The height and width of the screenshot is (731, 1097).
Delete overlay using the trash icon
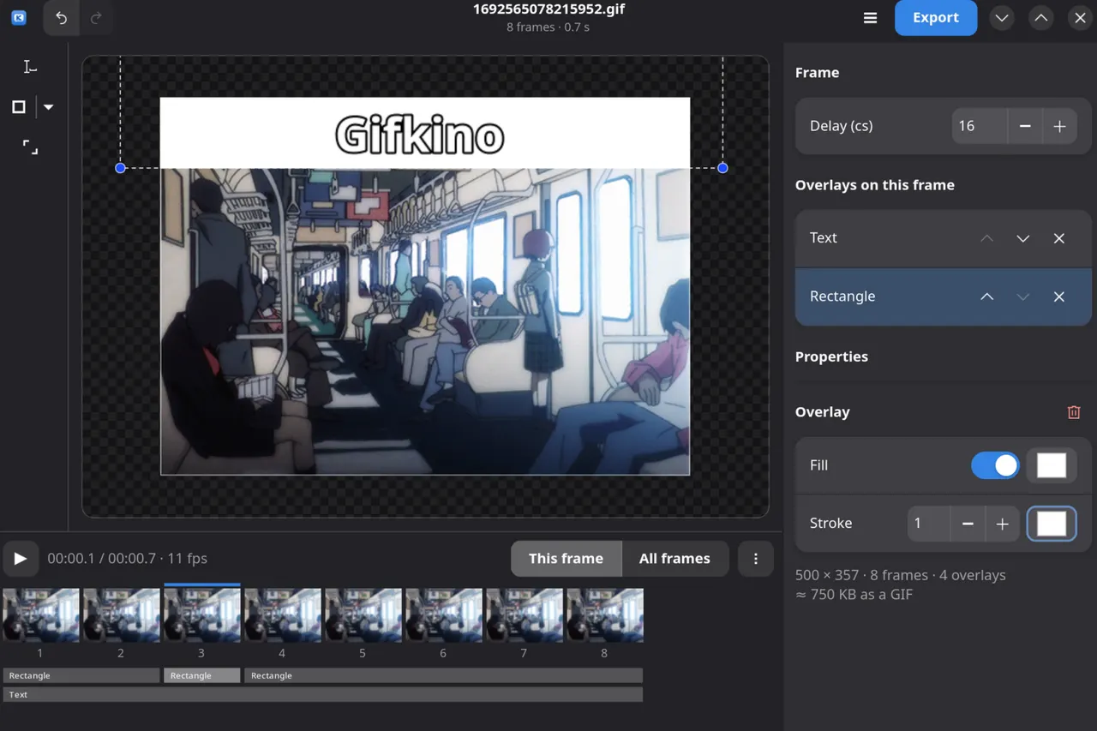(1074, 412)
